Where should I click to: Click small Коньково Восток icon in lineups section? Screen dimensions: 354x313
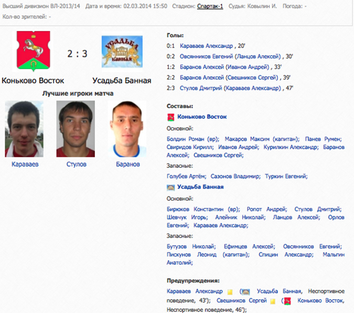170,118
